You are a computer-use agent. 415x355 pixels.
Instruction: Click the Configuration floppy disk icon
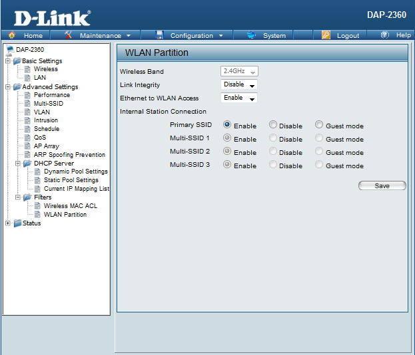click(x=160, y=35)
